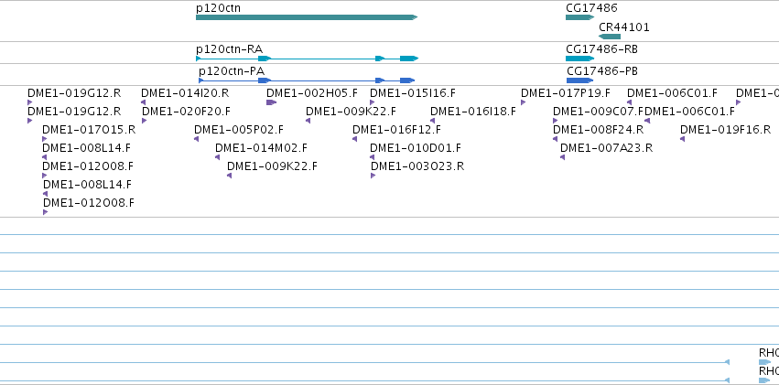The image size is (779, 385).
Task: Select the DME1-010D01.F label
Action: point(416,148)
